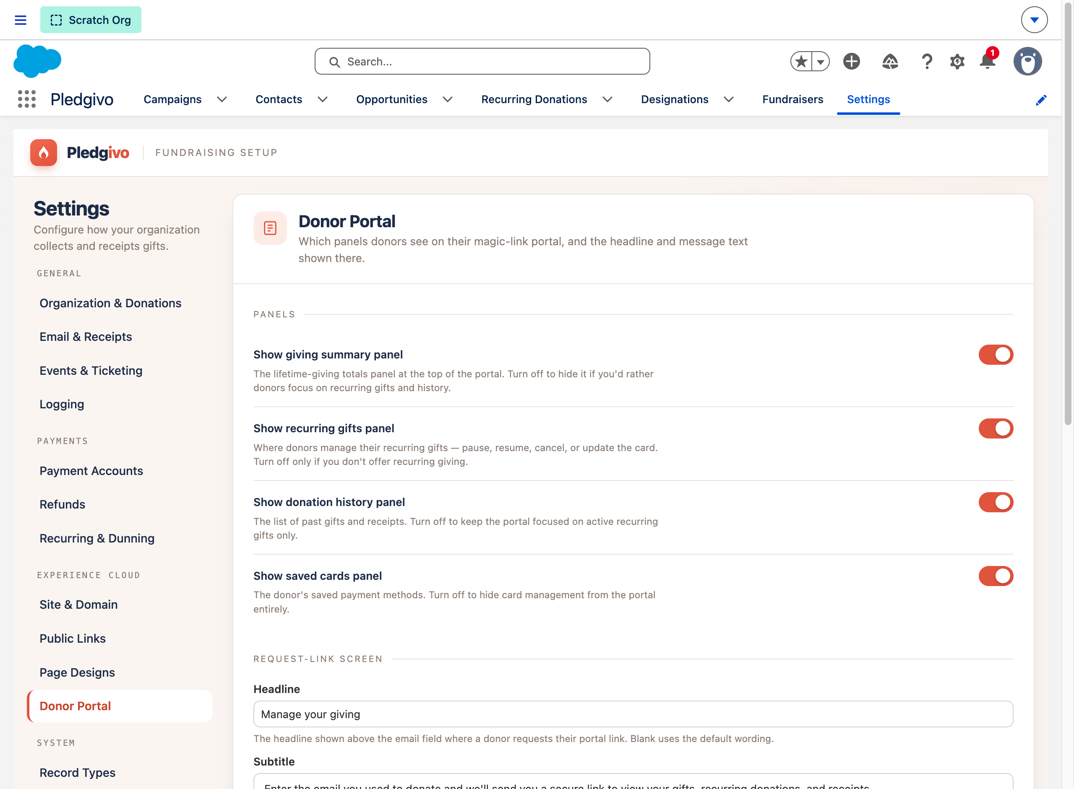Open the Setup gear icon
The height and width of the screenshot is (789, 1074).
point(957,61)
